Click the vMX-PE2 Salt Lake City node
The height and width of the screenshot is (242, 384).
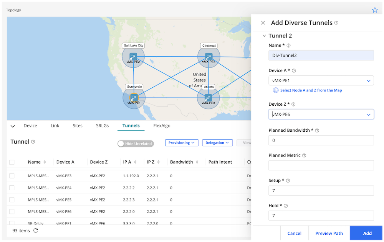(x=133, y=56)
